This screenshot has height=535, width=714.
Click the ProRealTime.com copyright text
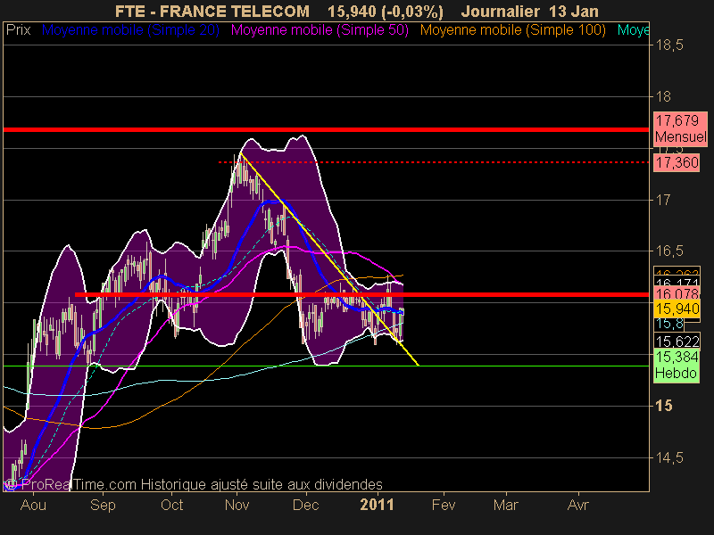click(x=194, y=484)
